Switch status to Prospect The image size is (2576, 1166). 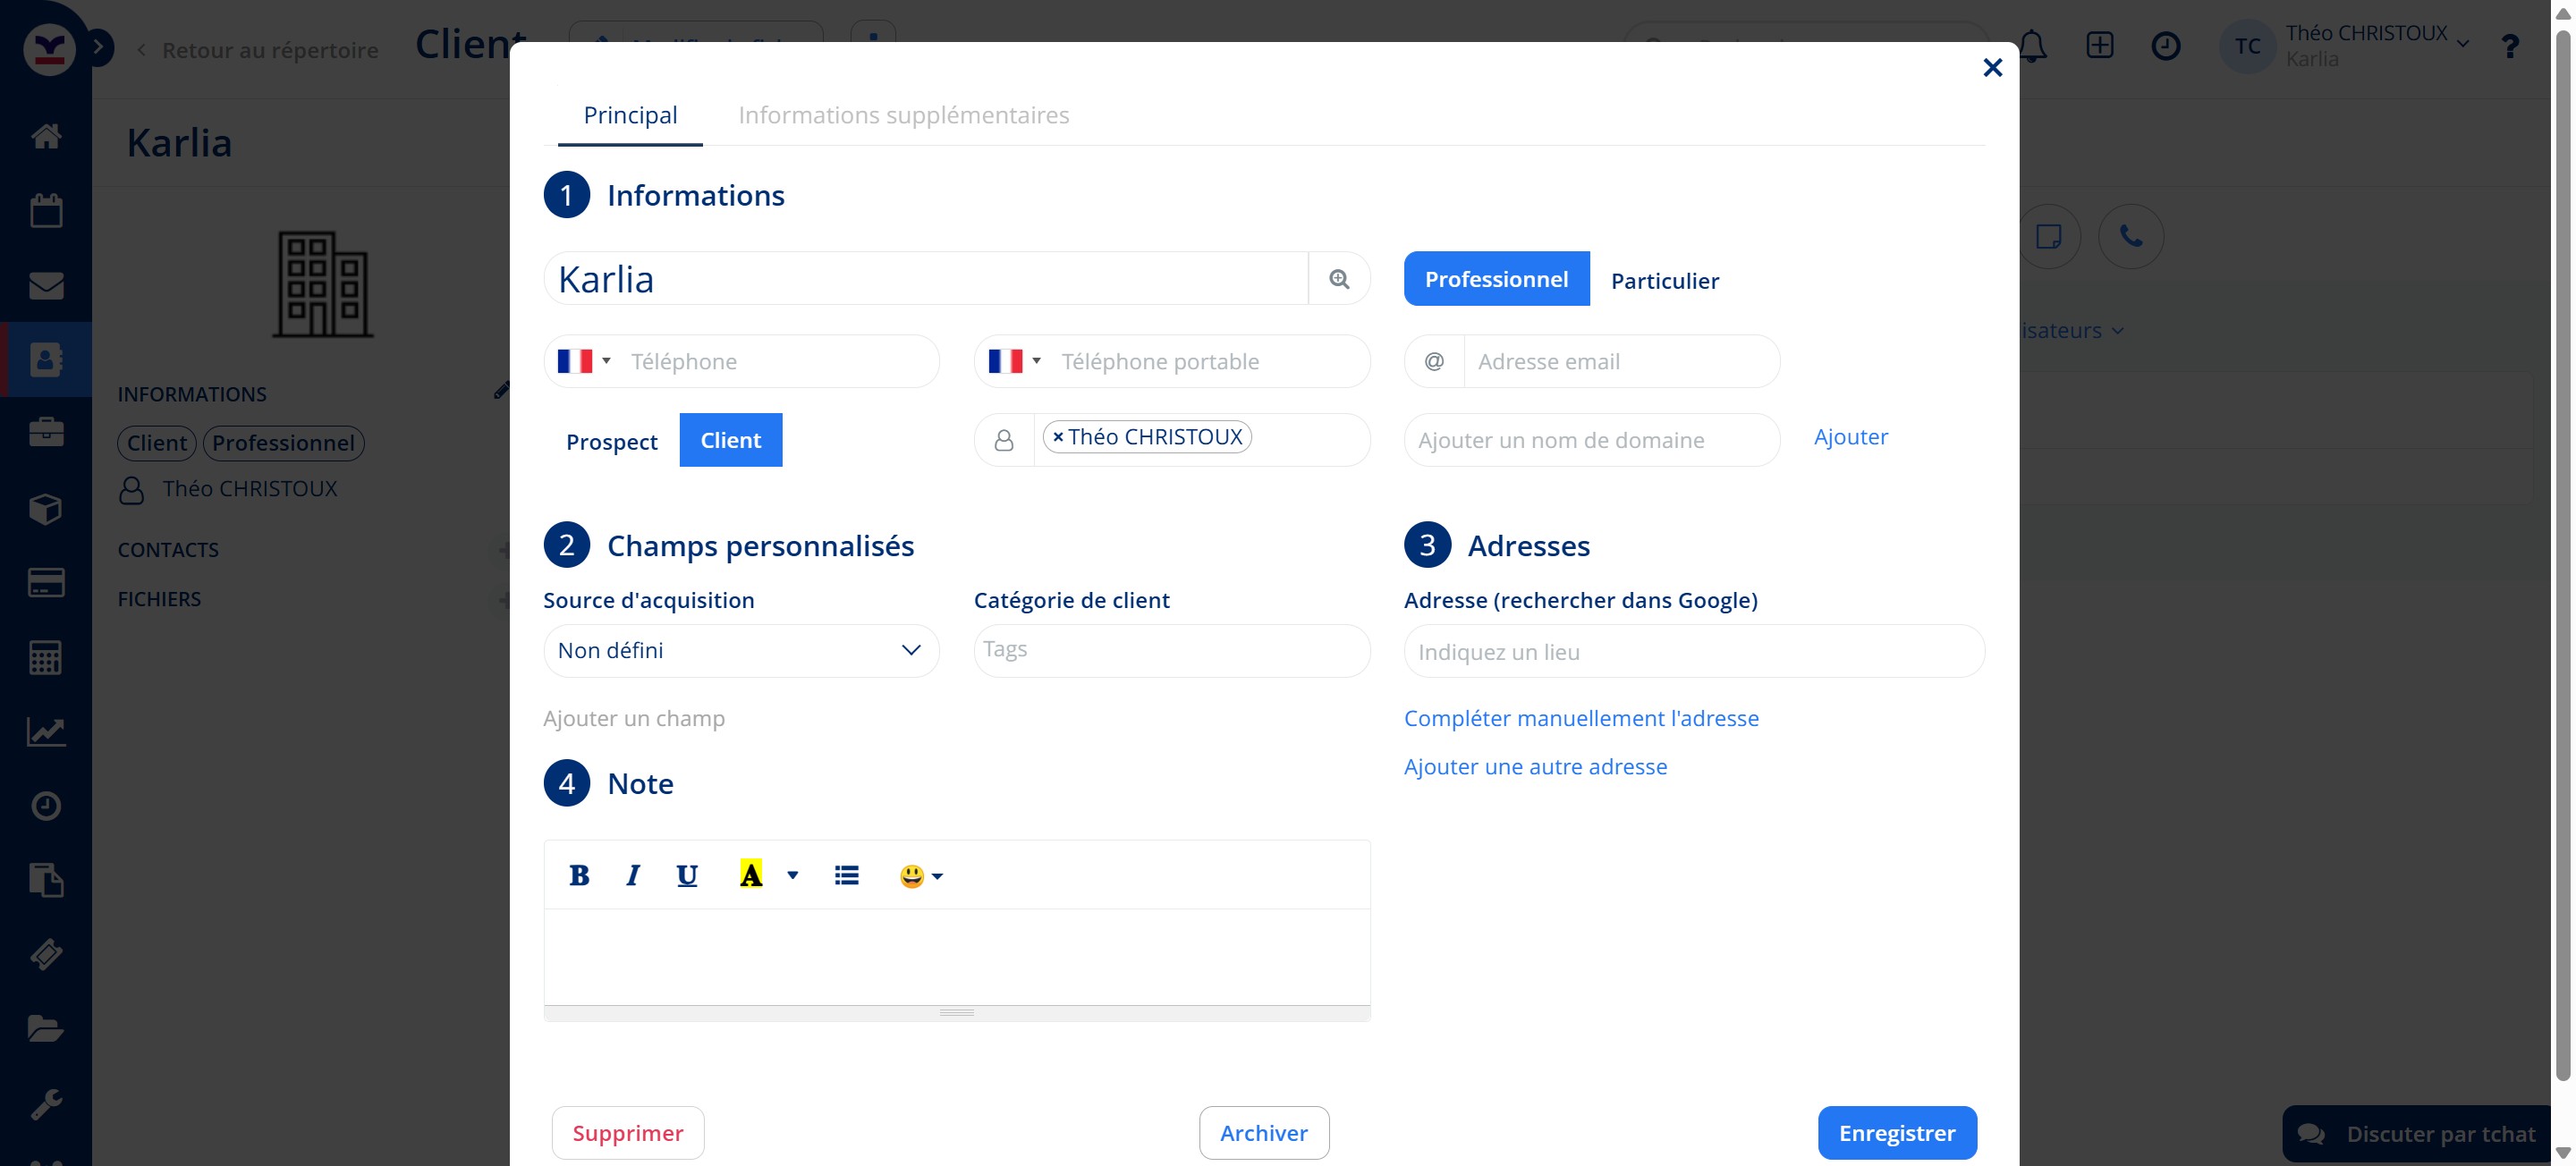click(x=611, y=441)
